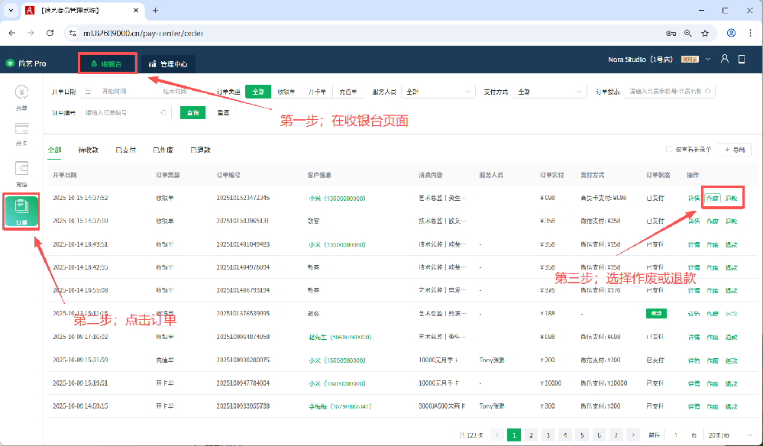Tick the 仅查看未录单 checkbox
The height and width of the screenshot is (446, 763).
669,150
